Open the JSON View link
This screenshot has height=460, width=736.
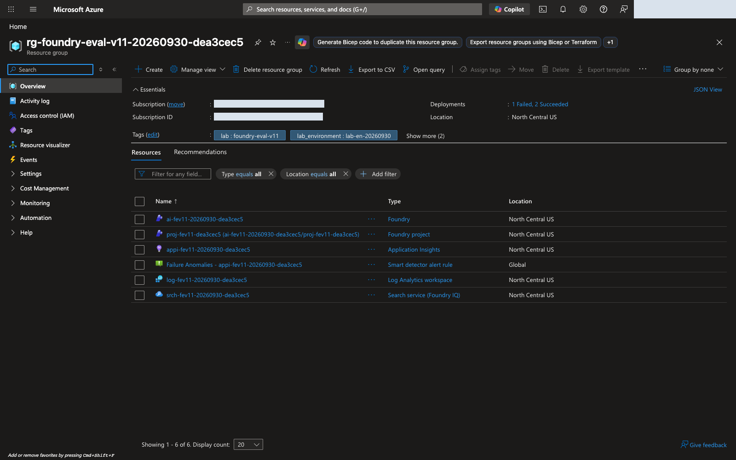pyautogui.click(x=707, y=89)
